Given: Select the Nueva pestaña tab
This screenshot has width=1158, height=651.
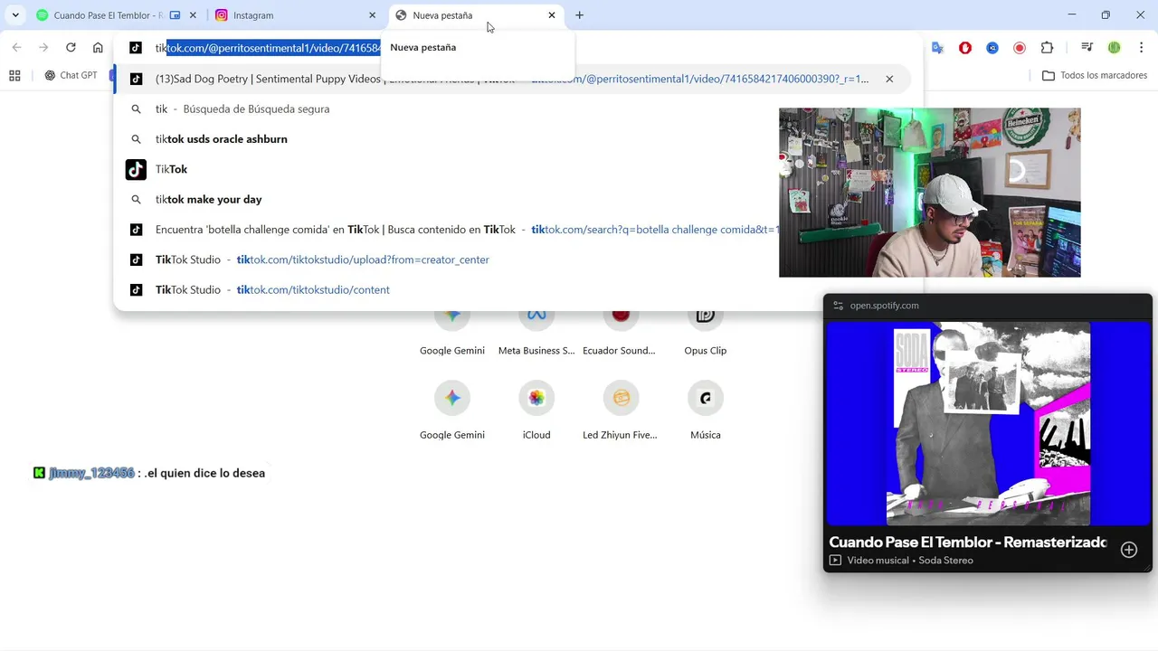Looking at the screenshot, I should point(476,15).
